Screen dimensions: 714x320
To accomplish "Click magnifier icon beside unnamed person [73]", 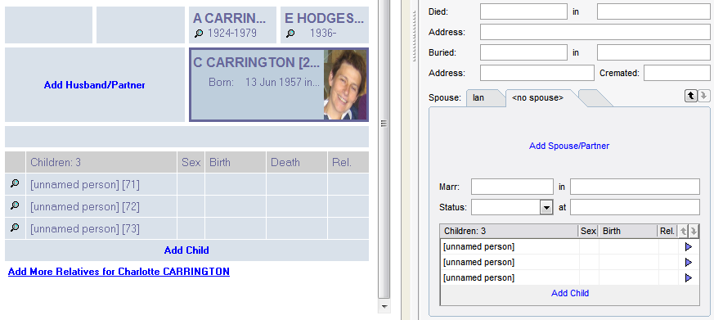I will (15, 227).
